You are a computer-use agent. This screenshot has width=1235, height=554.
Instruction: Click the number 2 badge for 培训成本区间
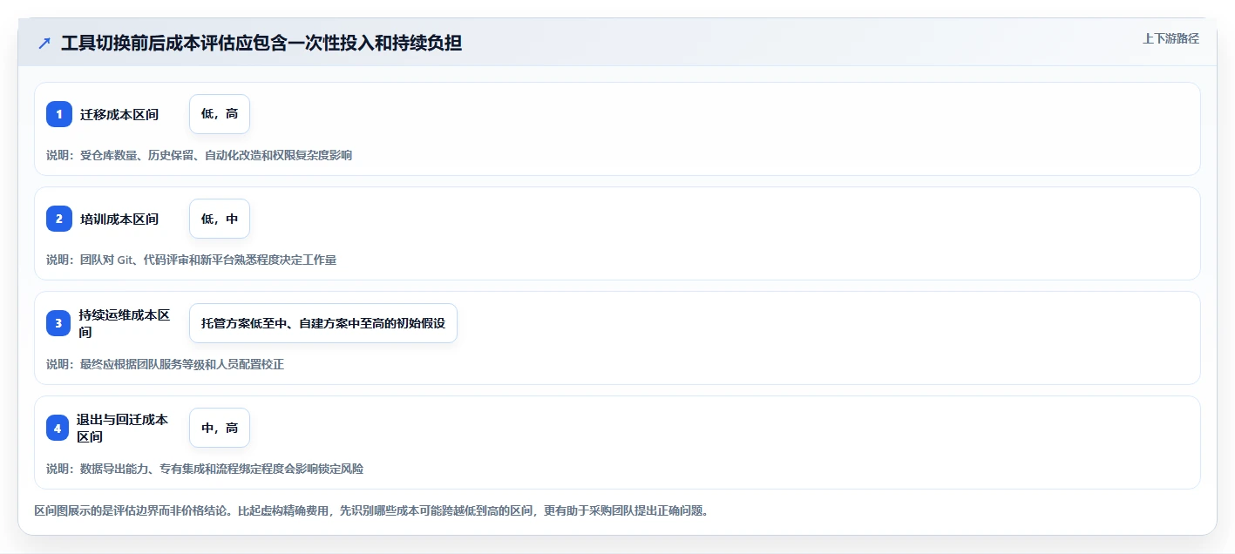[x=59, y=219]
